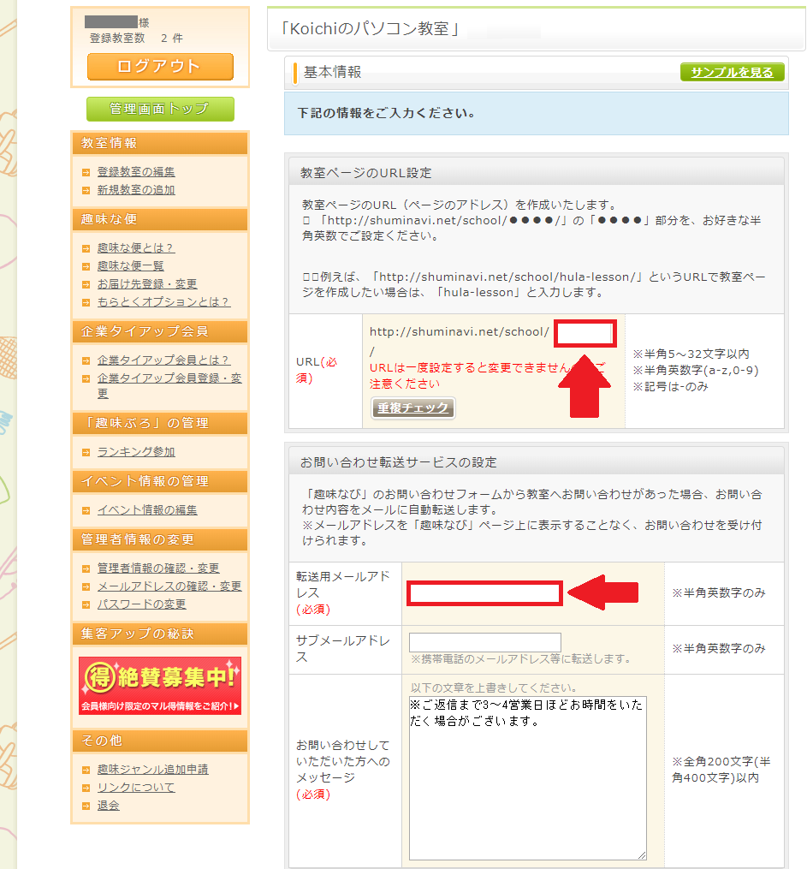Click the inquiry message textarea

pyautogui.click(x=527, y=777)
